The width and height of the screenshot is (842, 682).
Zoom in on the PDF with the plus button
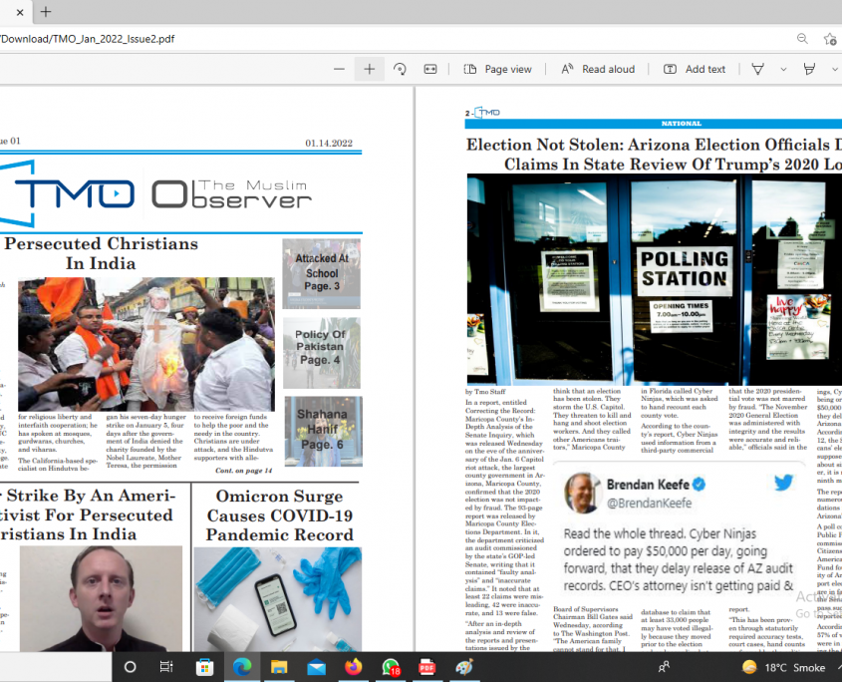tap(370, 70)
